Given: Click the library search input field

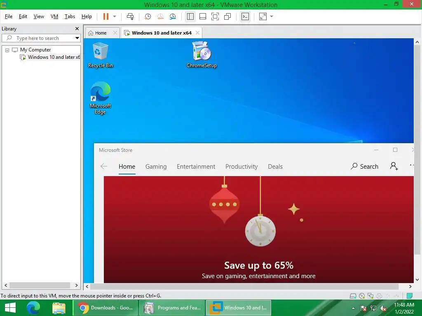Looking at the screenshot, I should point(40,38).
